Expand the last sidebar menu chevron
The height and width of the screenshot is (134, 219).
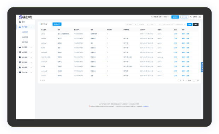tap(31, 72)
